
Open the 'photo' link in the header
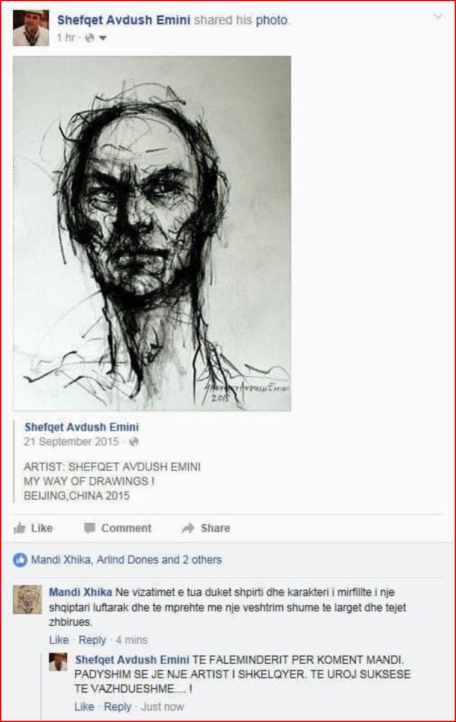272,20
